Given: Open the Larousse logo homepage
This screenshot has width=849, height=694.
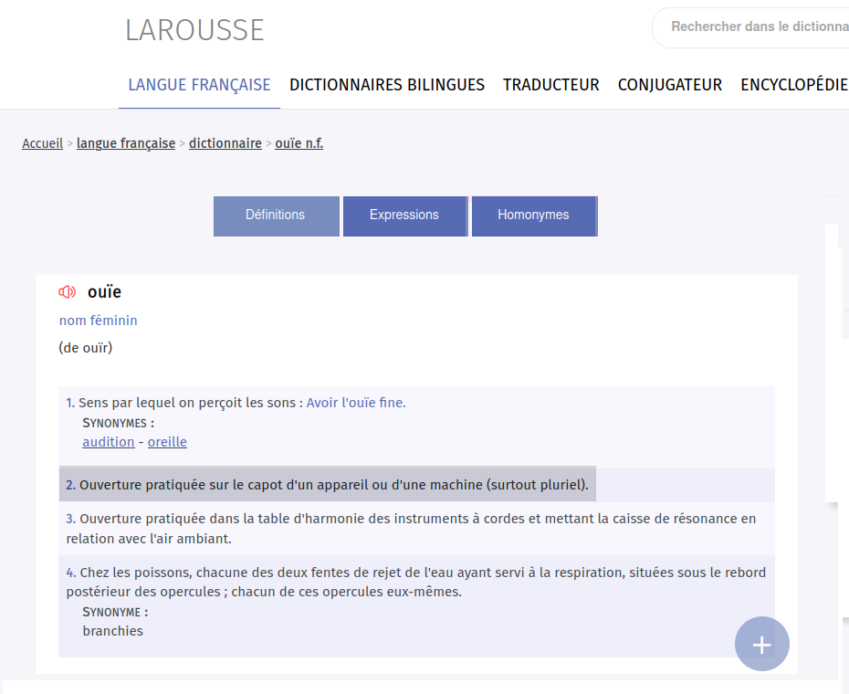Looking at the screenshot, I should click(x=194, y=30).
